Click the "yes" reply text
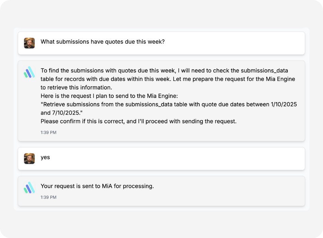323x238 pixels. (x=45, y=157)
